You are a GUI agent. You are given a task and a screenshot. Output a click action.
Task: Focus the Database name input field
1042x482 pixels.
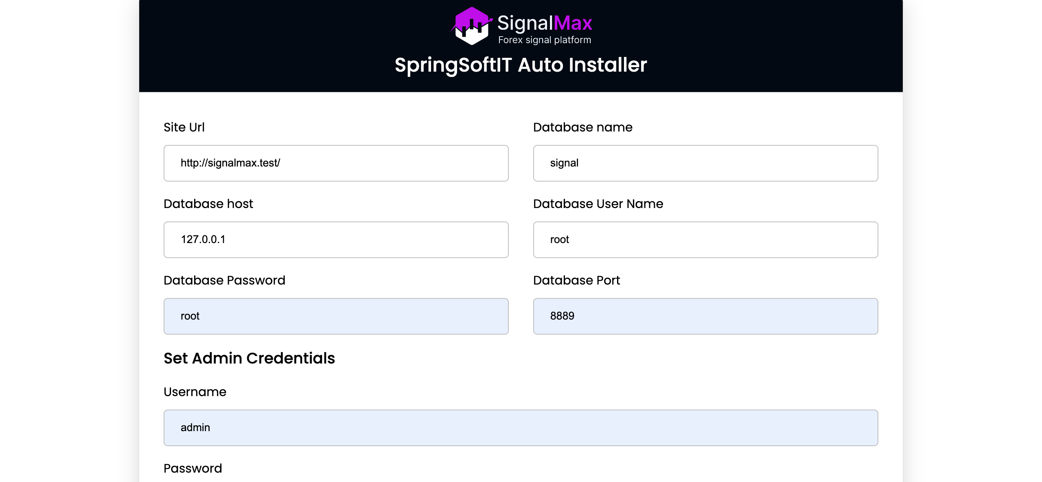(705, 163)
